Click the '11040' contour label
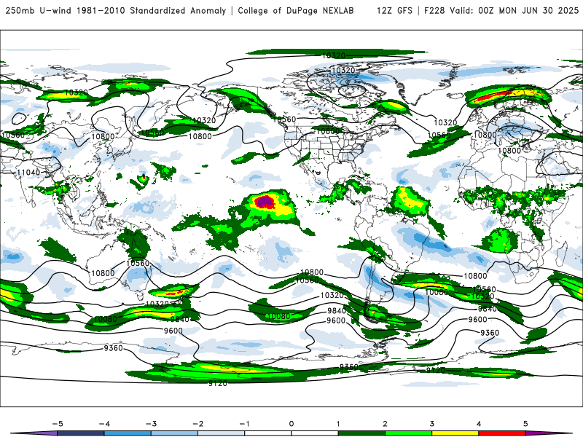The width and height of the screenshot is (583, 437). pos(28,173)
